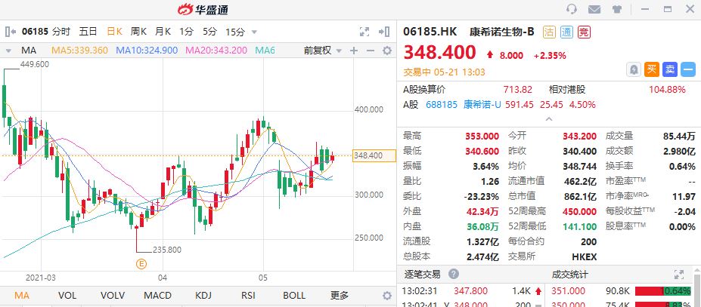Click the 351.000 volume bar row
This screenshot has width=701, height=307.
click(622, 291)
